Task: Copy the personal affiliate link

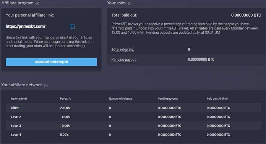Action: click(72, 26)
